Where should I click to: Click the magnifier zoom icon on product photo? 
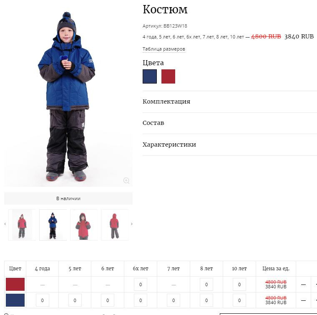126,180
